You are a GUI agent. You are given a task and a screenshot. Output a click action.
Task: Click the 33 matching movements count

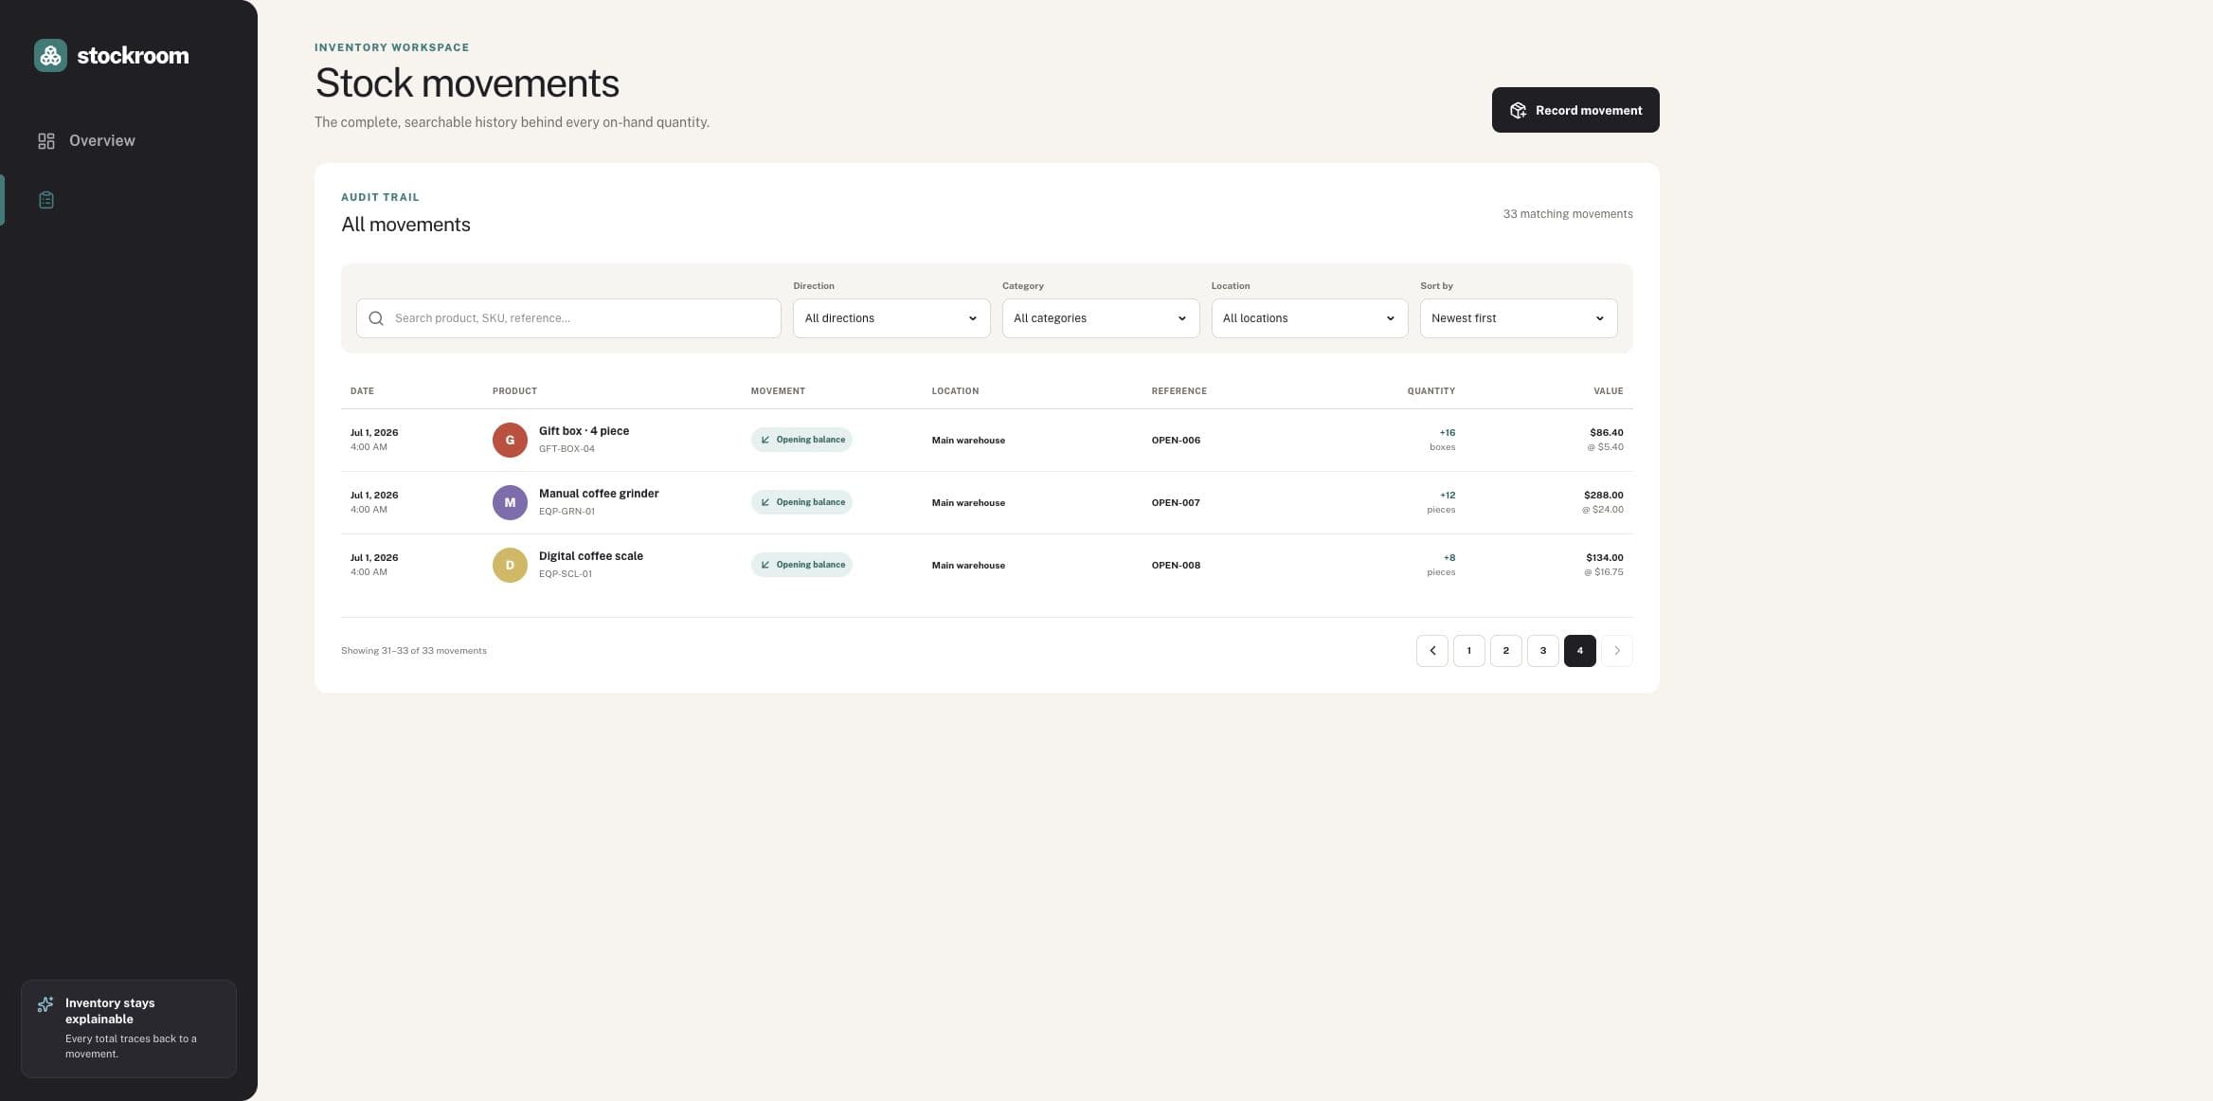[1567, 214]
